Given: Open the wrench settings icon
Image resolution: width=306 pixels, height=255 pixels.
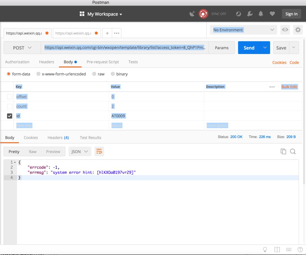Looking at the screenshot, I should 250,14.
